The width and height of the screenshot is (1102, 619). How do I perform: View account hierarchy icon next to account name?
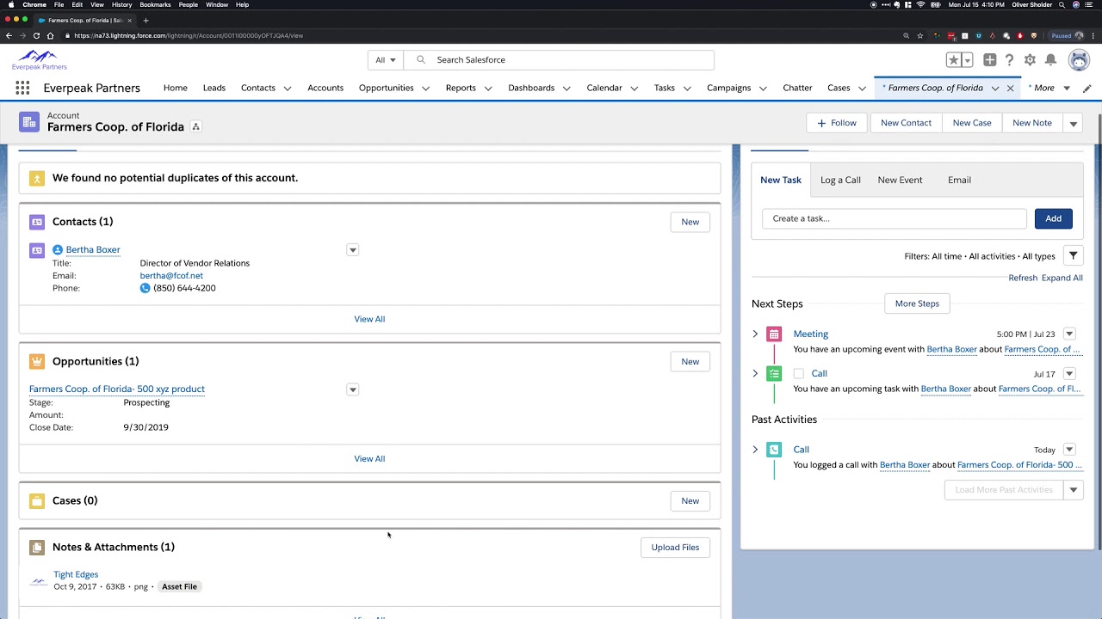point(195,126)
